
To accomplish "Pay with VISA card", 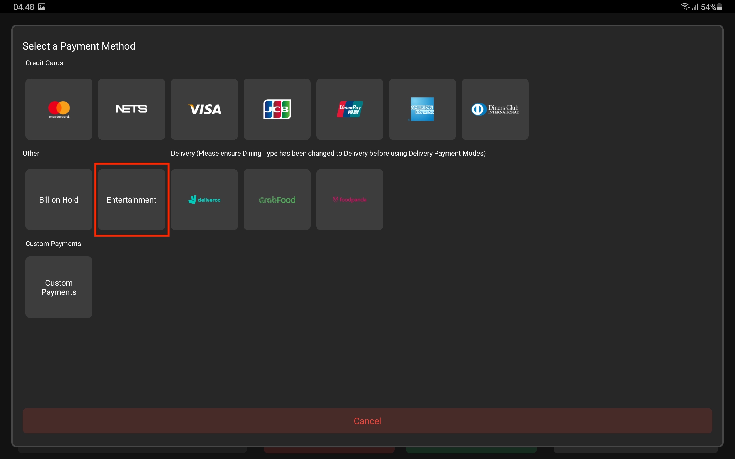I will [204, 109].
